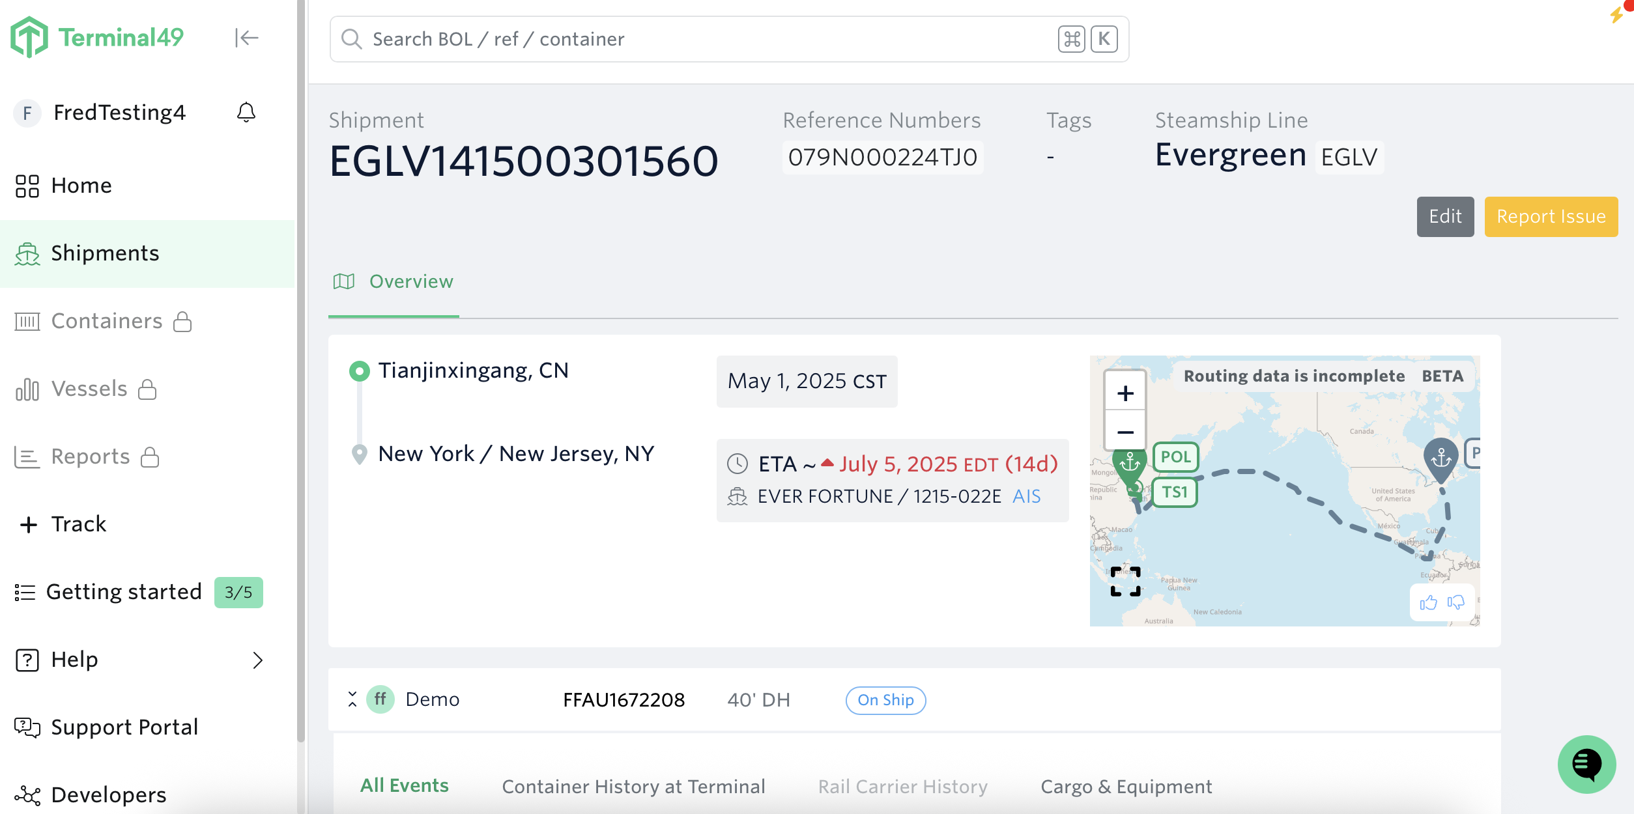
Task: Open the FredTesting4 account menu
Action: 119,113
